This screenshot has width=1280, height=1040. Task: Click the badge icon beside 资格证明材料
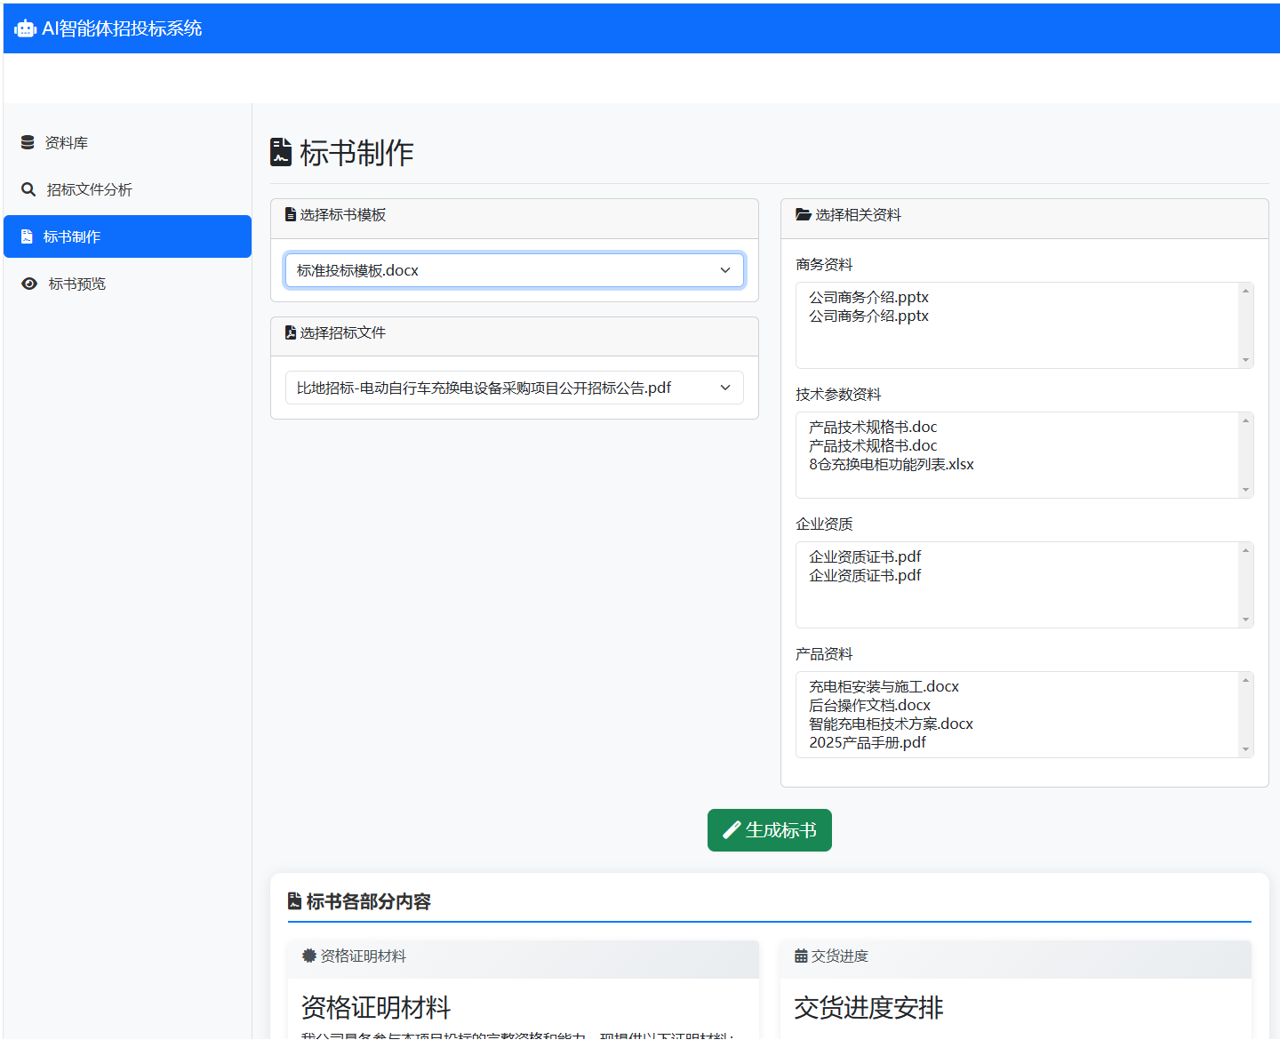pos(309,956)
